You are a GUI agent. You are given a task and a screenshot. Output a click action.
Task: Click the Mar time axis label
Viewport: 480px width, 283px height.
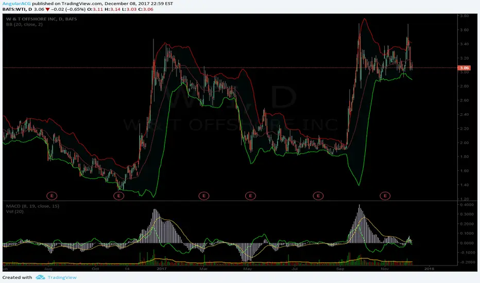203,269
